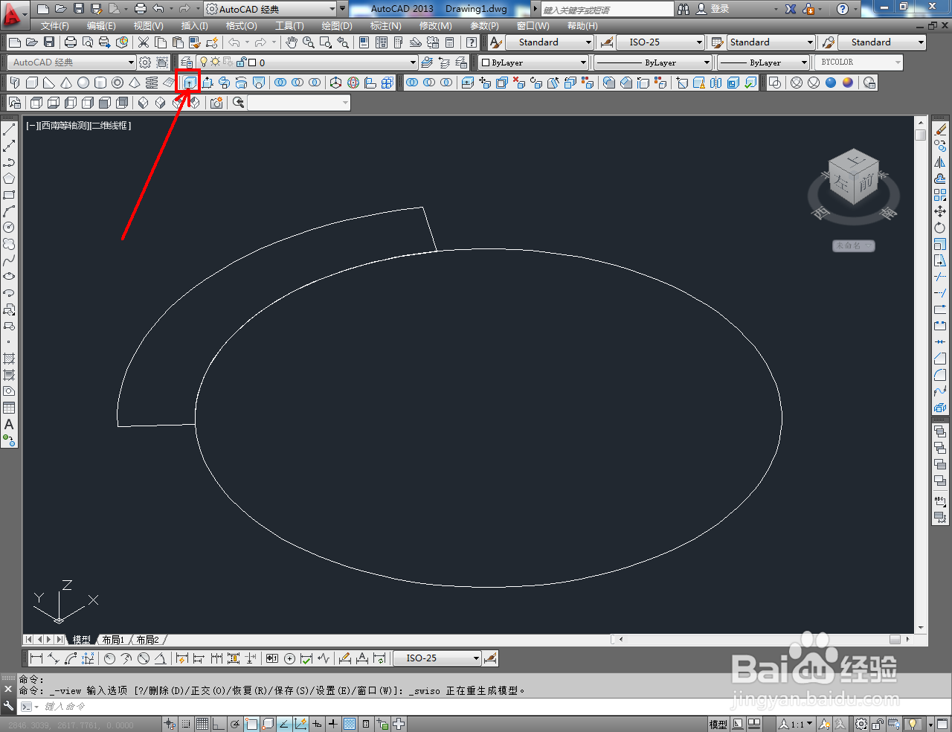952x732 pixels.
Task: Click the 登录 sign-in button
Action: 713,9
